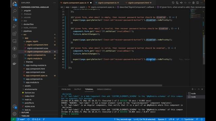
Task: Open Extensions view in activity bar
Action: coord(15,34)
